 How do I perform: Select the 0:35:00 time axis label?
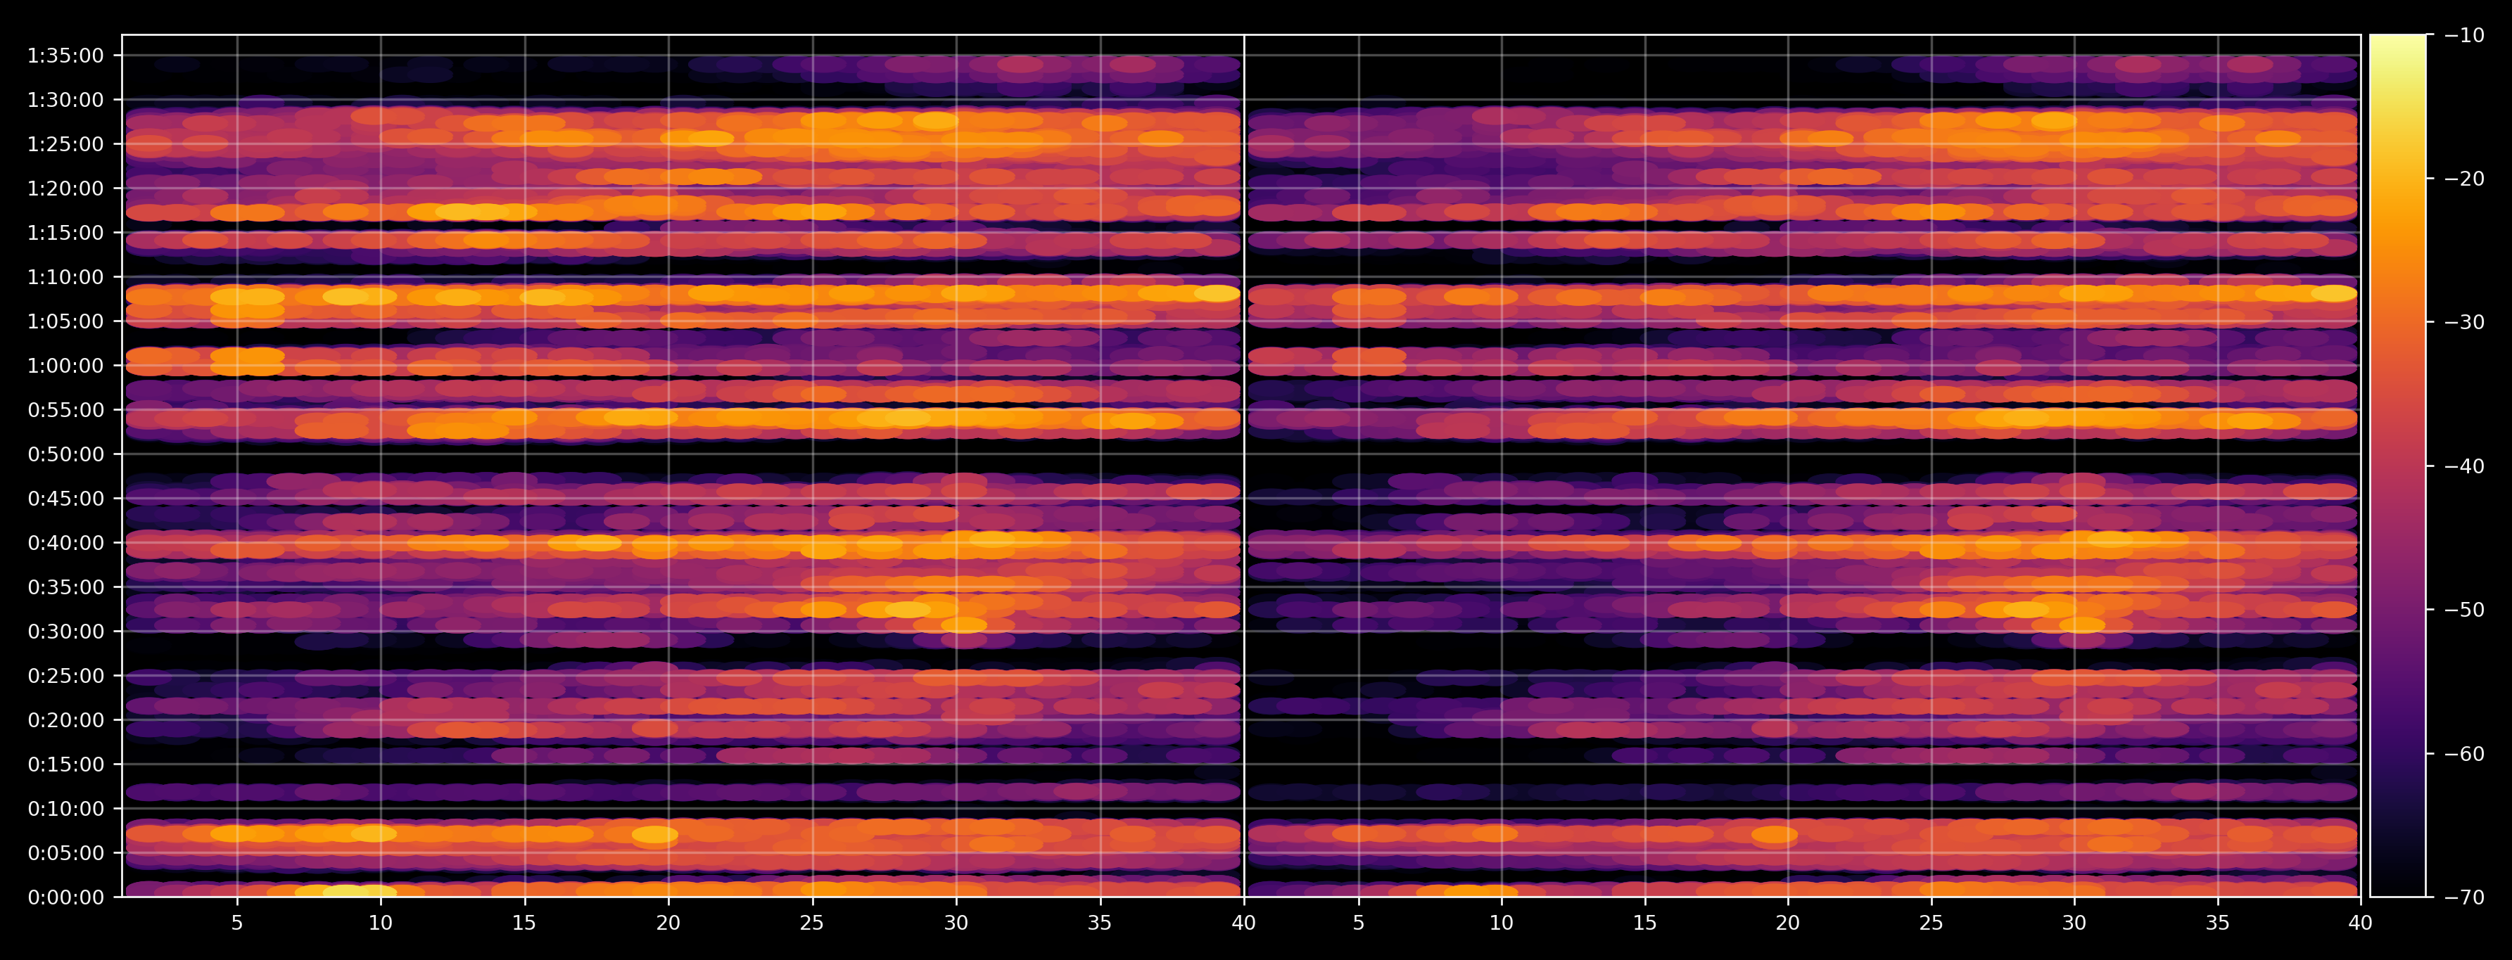click(x=65, y=588)
